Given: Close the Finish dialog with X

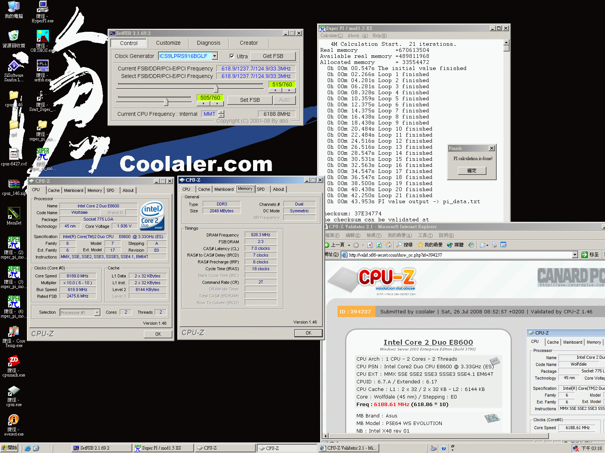Looking at the screenshot, I should [491, 148].
